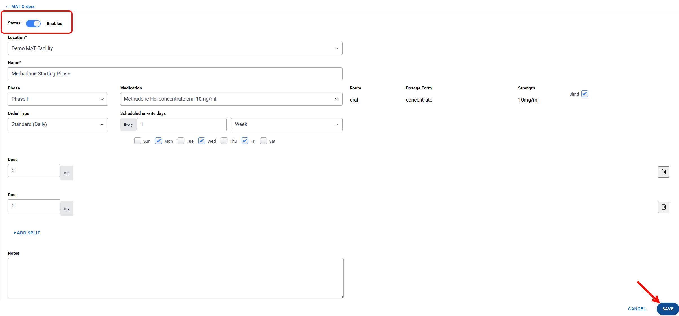Open the Location dropdown
The height and width of the screenshot is (316, 679).
175,48
